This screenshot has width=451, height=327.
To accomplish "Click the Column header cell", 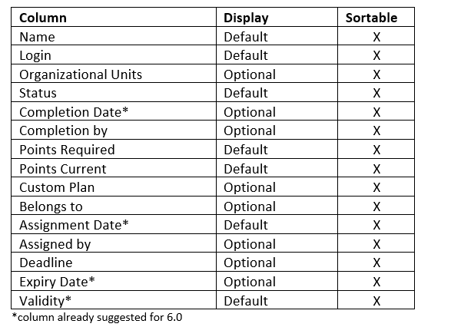I will point(114,17).
